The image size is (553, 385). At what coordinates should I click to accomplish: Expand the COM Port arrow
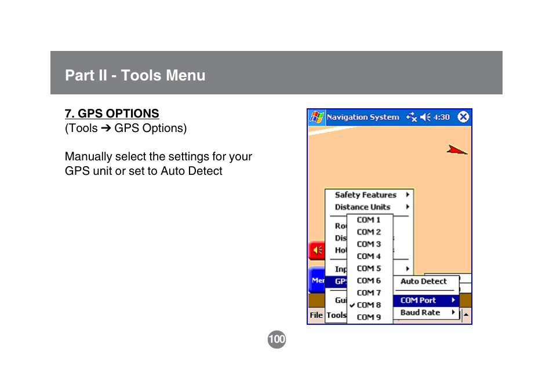pos(453,300)
